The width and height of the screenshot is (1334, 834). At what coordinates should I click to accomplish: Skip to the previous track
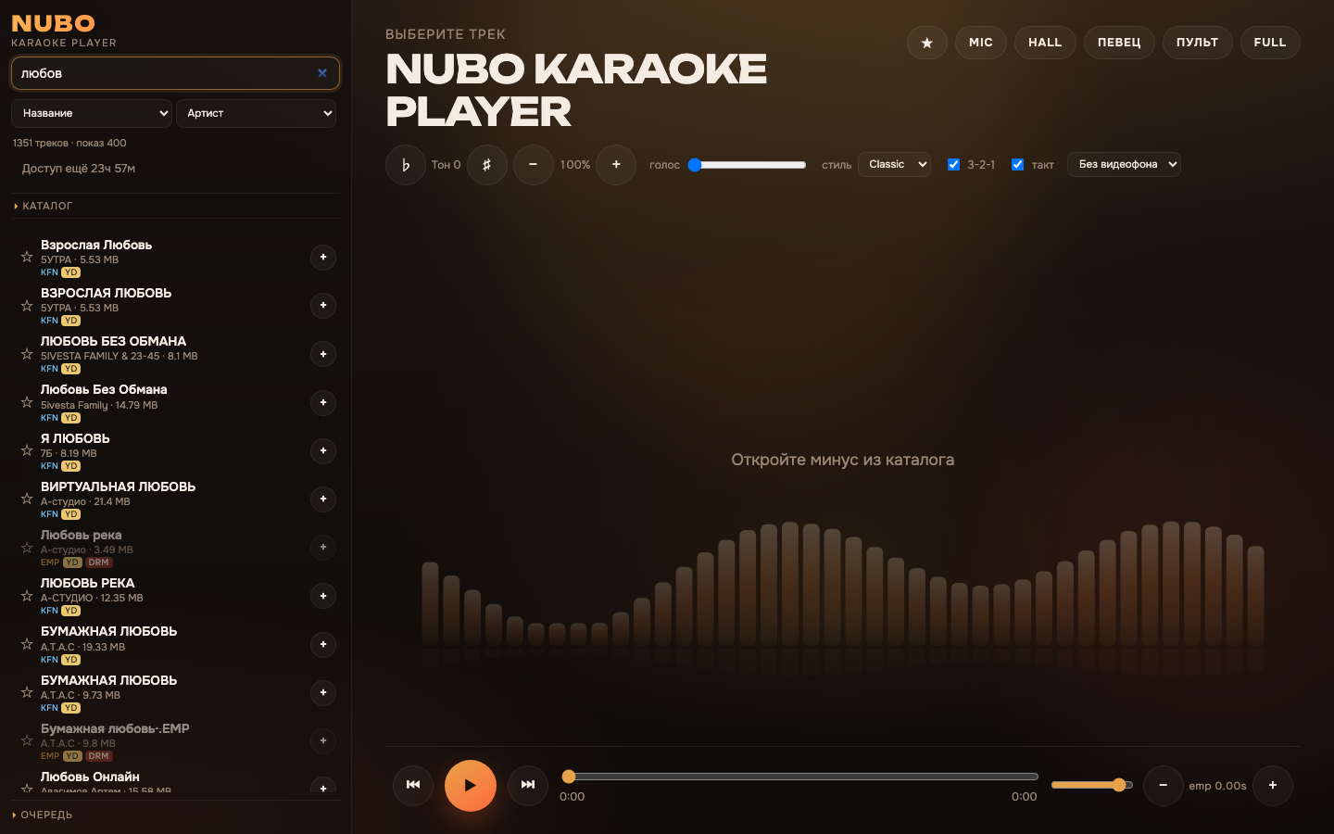pyautogui.click(x=413, y=785)
